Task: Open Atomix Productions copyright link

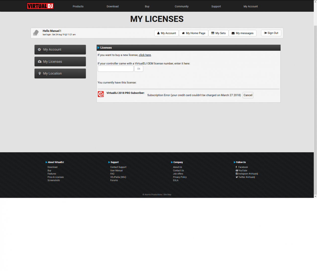Action: (152, 195)
